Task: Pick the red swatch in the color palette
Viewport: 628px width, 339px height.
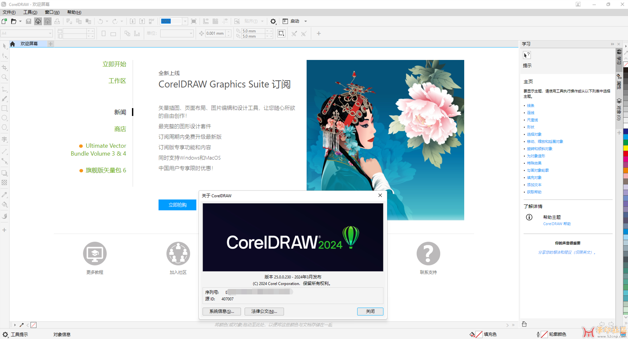Action: [x=625, y=153]
